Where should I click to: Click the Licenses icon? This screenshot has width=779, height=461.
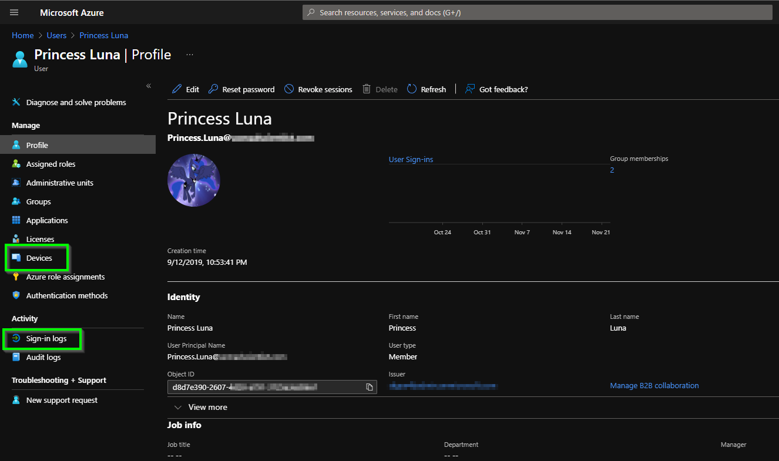pos(16,239)
